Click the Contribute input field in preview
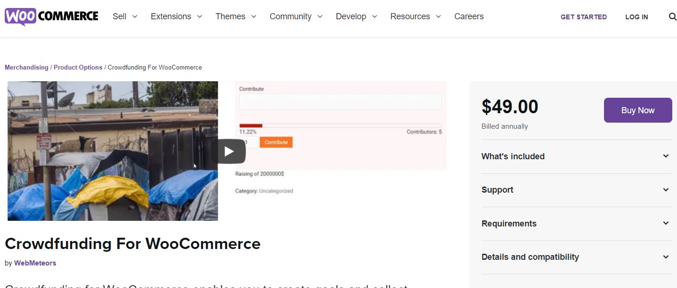 pos(340,101)
